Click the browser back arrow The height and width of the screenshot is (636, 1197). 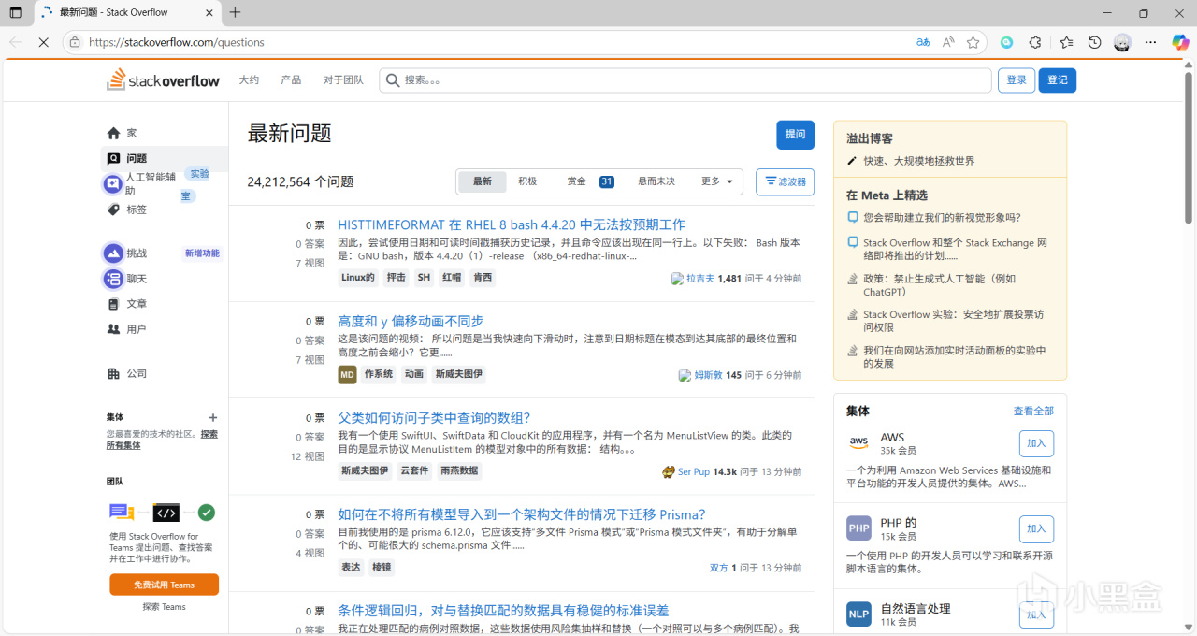click(15, 42)
